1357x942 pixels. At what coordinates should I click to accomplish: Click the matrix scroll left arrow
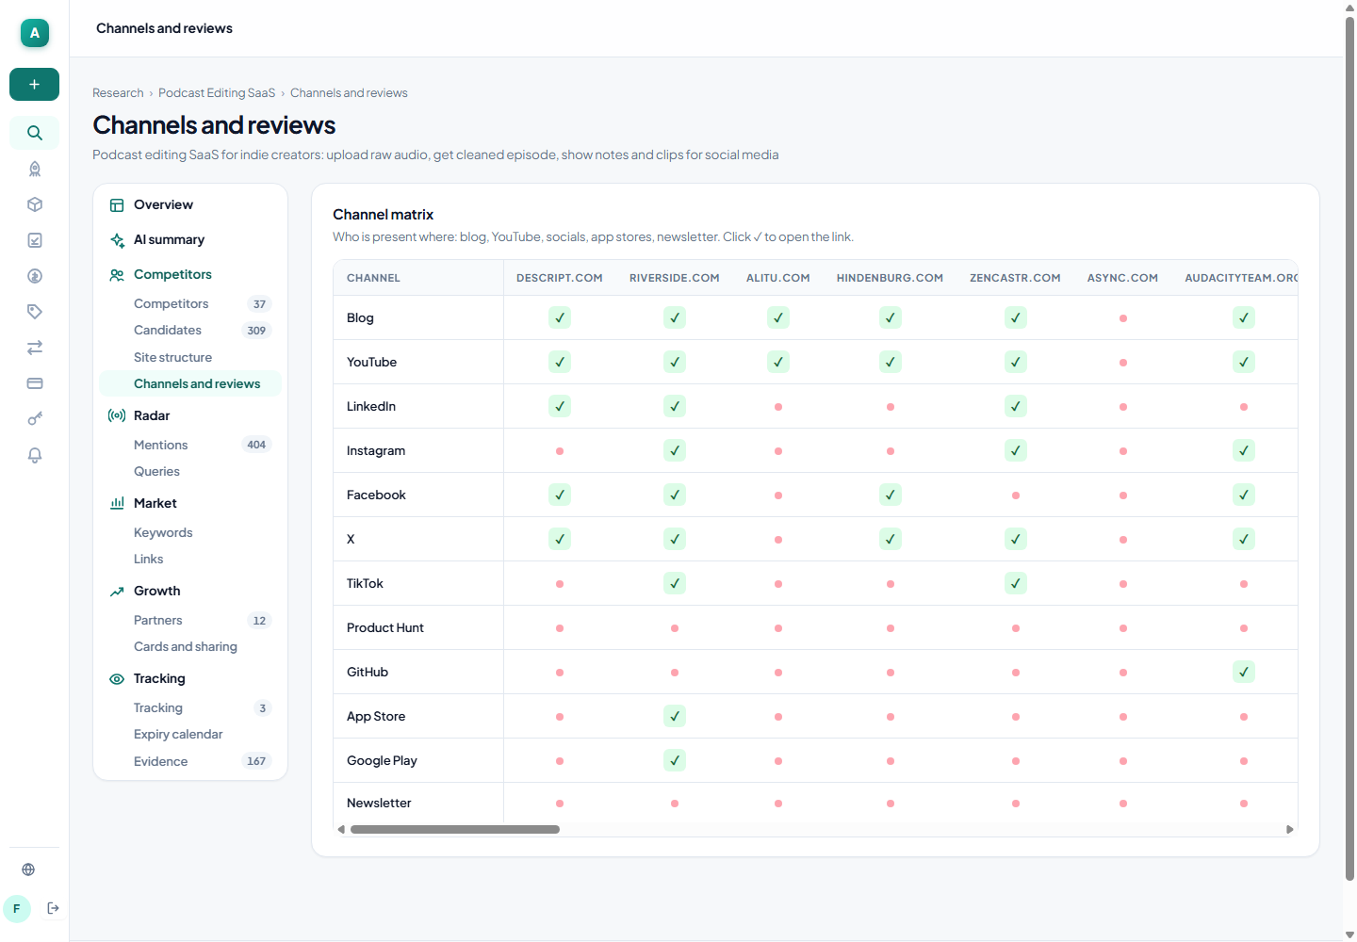pyautogui.click(x=341, y=830)
